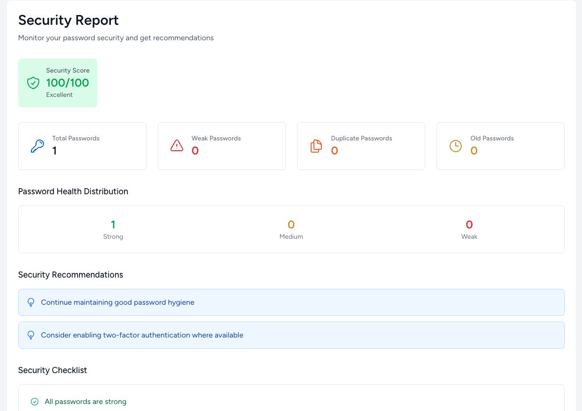Click the Weak count in health distribution

coord(469,225)
